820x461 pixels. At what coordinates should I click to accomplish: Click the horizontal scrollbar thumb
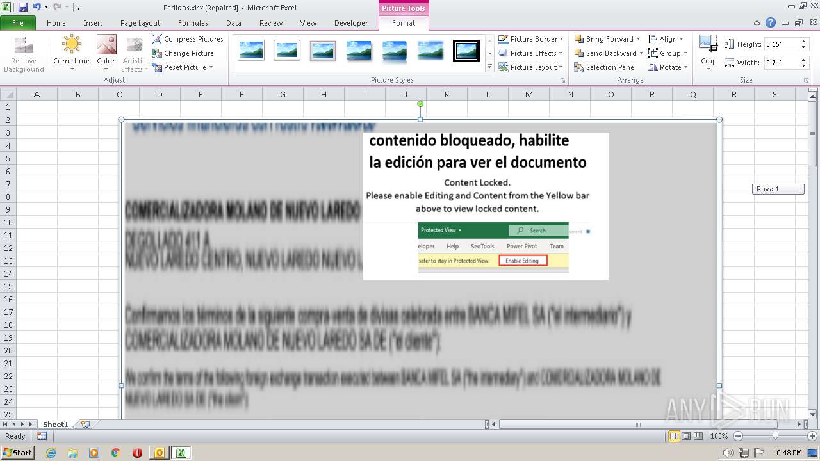click(x=637, y=424)
